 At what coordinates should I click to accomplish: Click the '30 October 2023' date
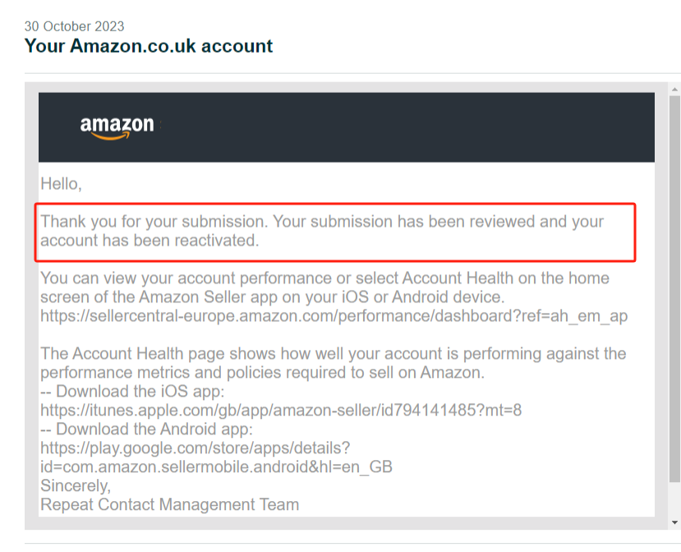coord(74,26)
